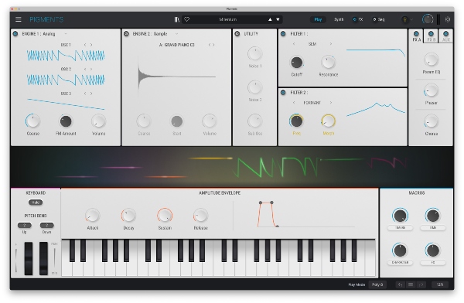Toggle Engine 2 Sample power button
This screenshot has width=464, height=303.
pyautogui.click(x=126, y=34)
